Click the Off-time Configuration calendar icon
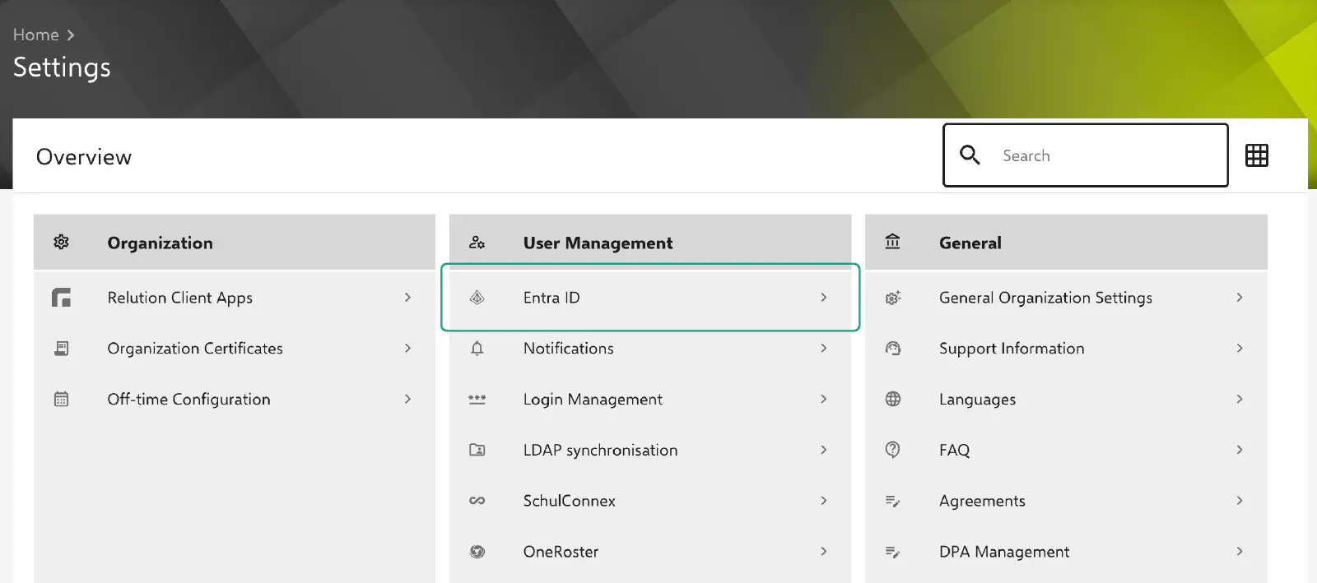The width and height of the screenshot is (1317, 583). pos(62,400)
